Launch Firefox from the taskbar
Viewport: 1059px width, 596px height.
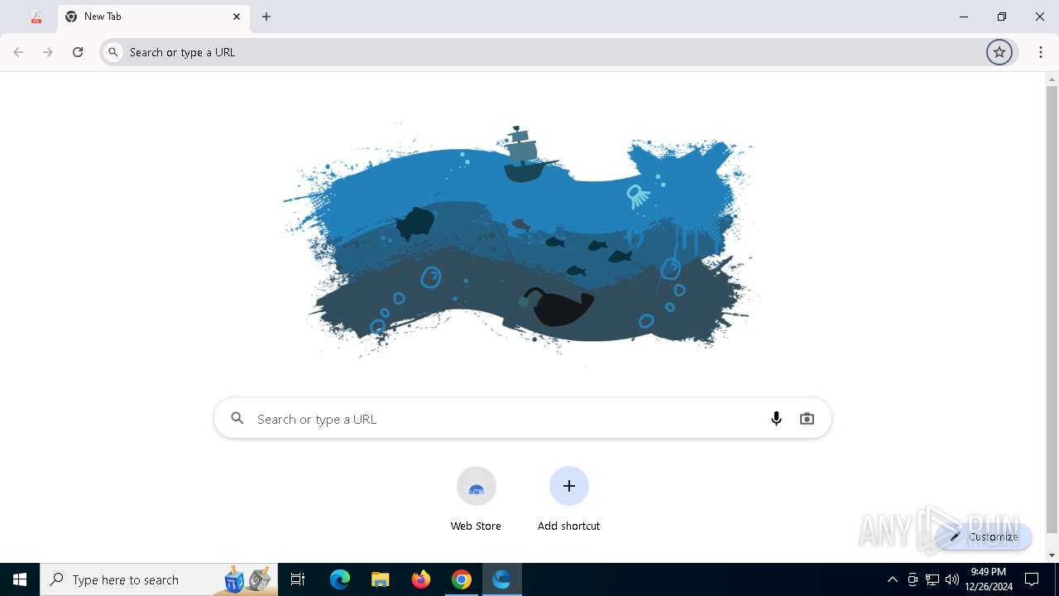coord(421,579)
